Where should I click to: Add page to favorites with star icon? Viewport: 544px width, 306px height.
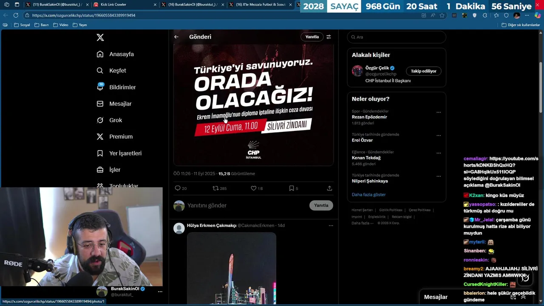[x=442, y=15]
